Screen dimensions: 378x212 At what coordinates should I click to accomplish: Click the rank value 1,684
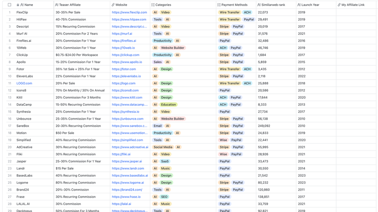262,55
